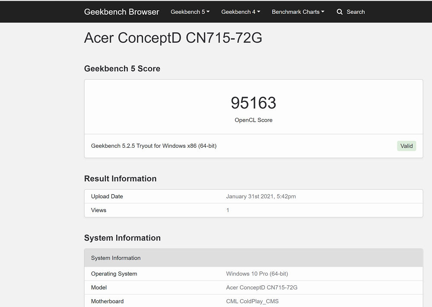432x307 pixels.
Task: Select the Windows 10 Pro (64-bit) value
Action: (257, 274)
